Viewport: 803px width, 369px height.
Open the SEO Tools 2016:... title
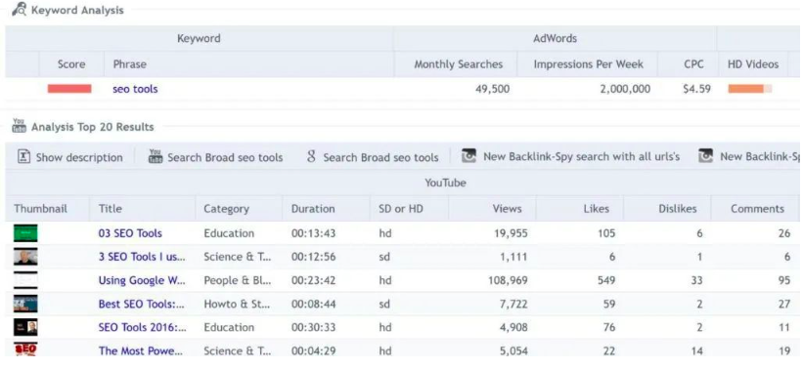143,327
